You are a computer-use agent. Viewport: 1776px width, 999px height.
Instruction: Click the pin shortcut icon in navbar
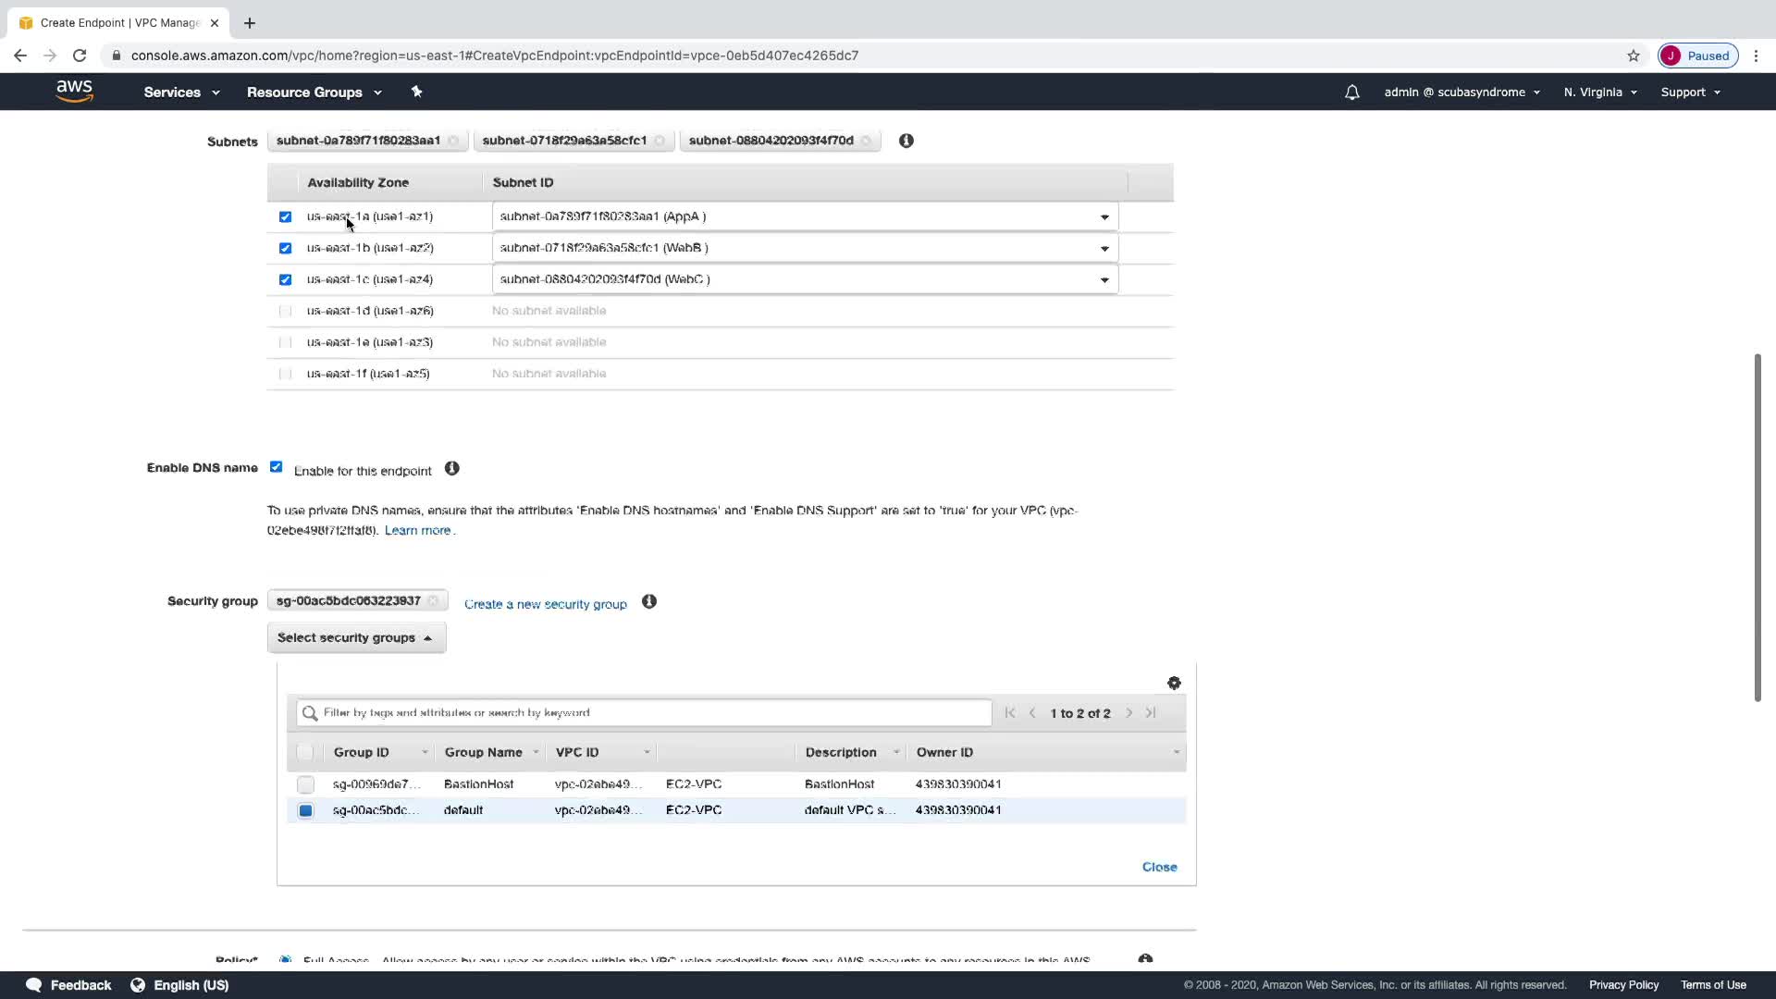coord(416,92)
